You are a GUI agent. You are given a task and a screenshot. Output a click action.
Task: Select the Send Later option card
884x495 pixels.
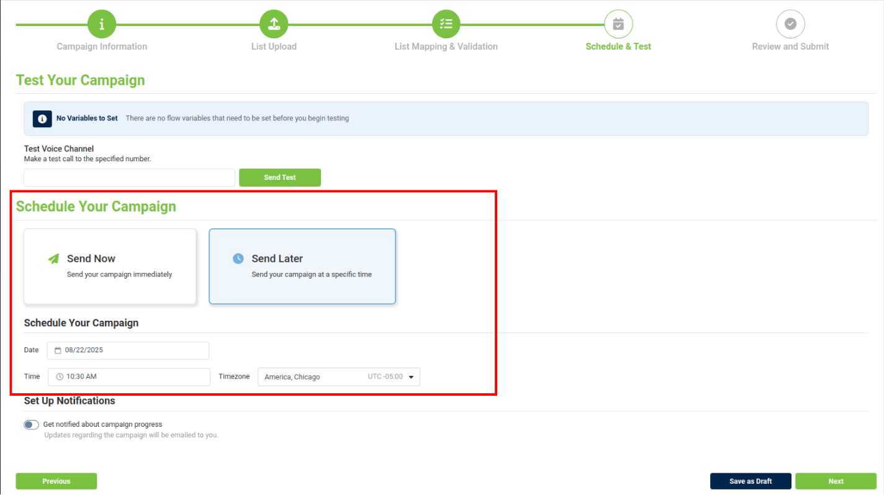302,267
